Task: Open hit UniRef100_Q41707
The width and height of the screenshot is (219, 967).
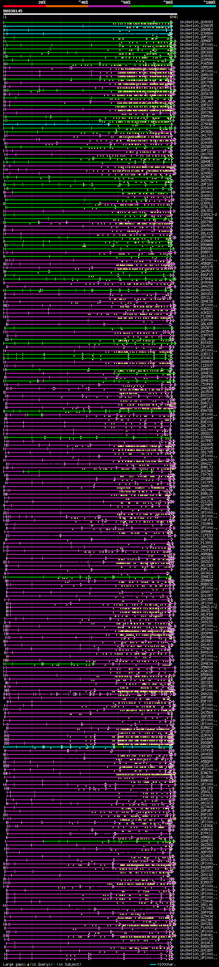Action: point(196,135)
